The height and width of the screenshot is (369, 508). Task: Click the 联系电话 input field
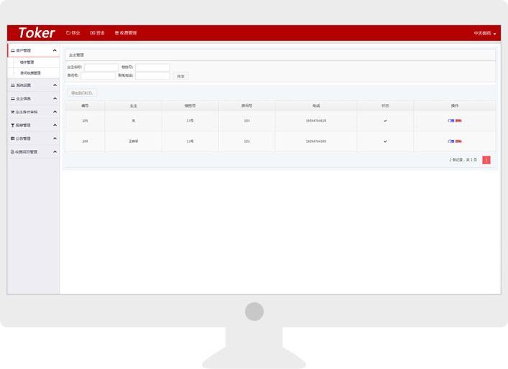coord(152,76)
